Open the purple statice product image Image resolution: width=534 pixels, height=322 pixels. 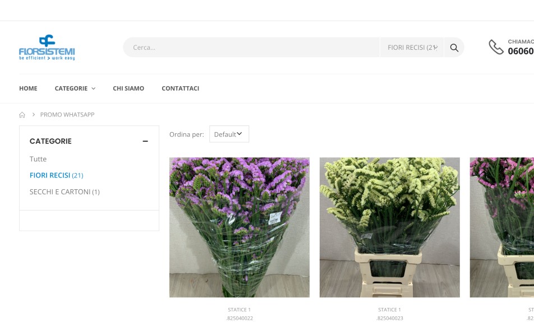240,227
